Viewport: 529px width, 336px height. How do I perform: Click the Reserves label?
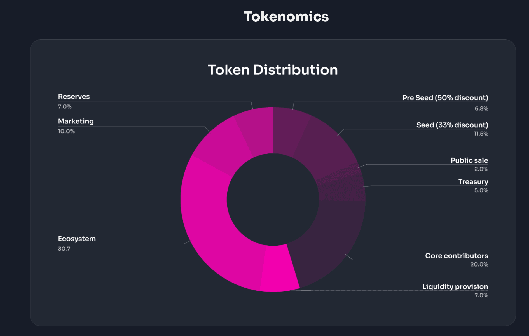74,97
